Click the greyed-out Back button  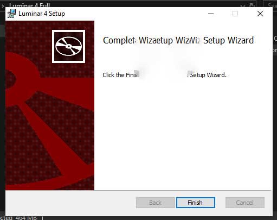[x=155, y=203]
